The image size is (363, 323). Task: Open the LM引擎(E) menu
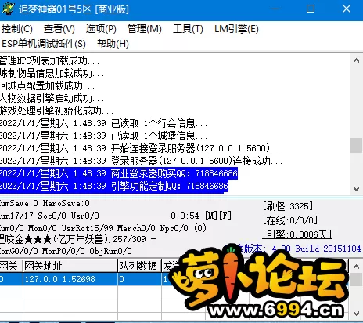click(x=236, y=29)
